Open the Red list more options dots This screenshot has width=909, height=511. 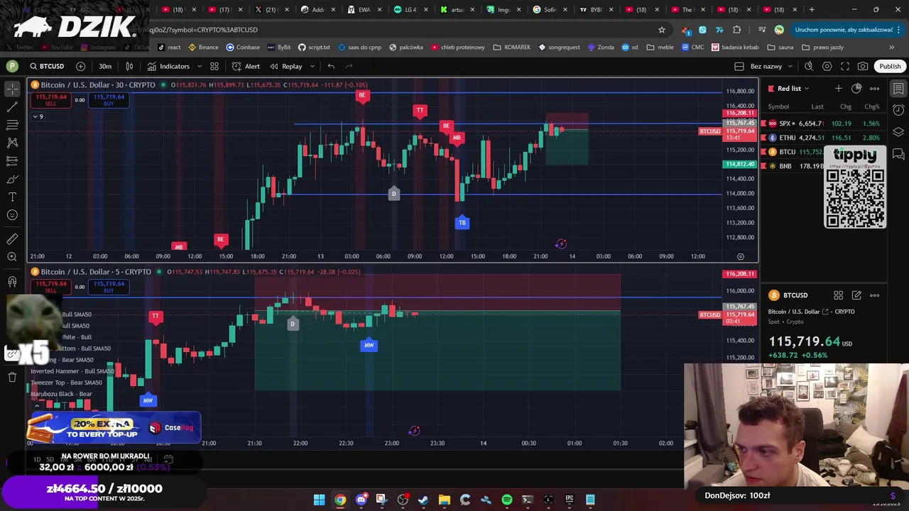(875, 88)
